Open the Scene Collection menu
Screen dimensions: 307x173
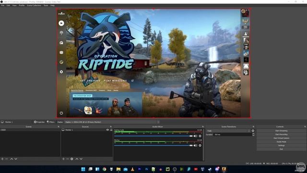tap(34, 5)
